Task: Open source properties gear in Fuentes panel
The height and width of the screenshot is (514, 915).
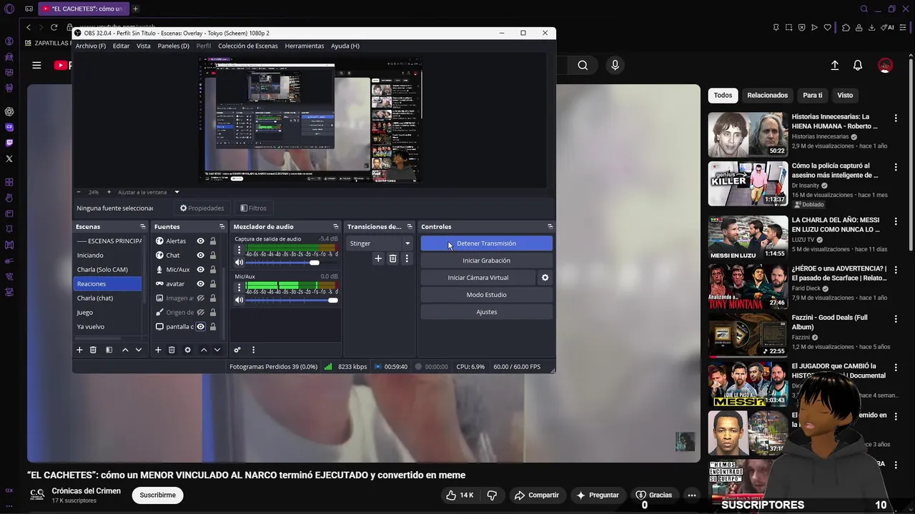Action: click(187, 350)
